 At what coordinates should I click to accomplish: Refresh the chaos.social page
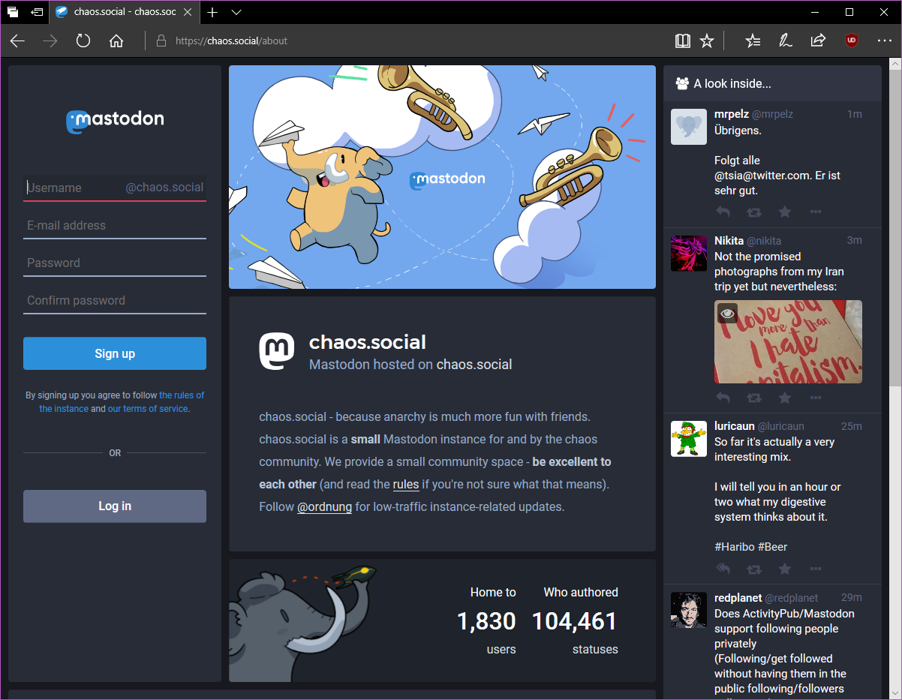pos(83,41)
